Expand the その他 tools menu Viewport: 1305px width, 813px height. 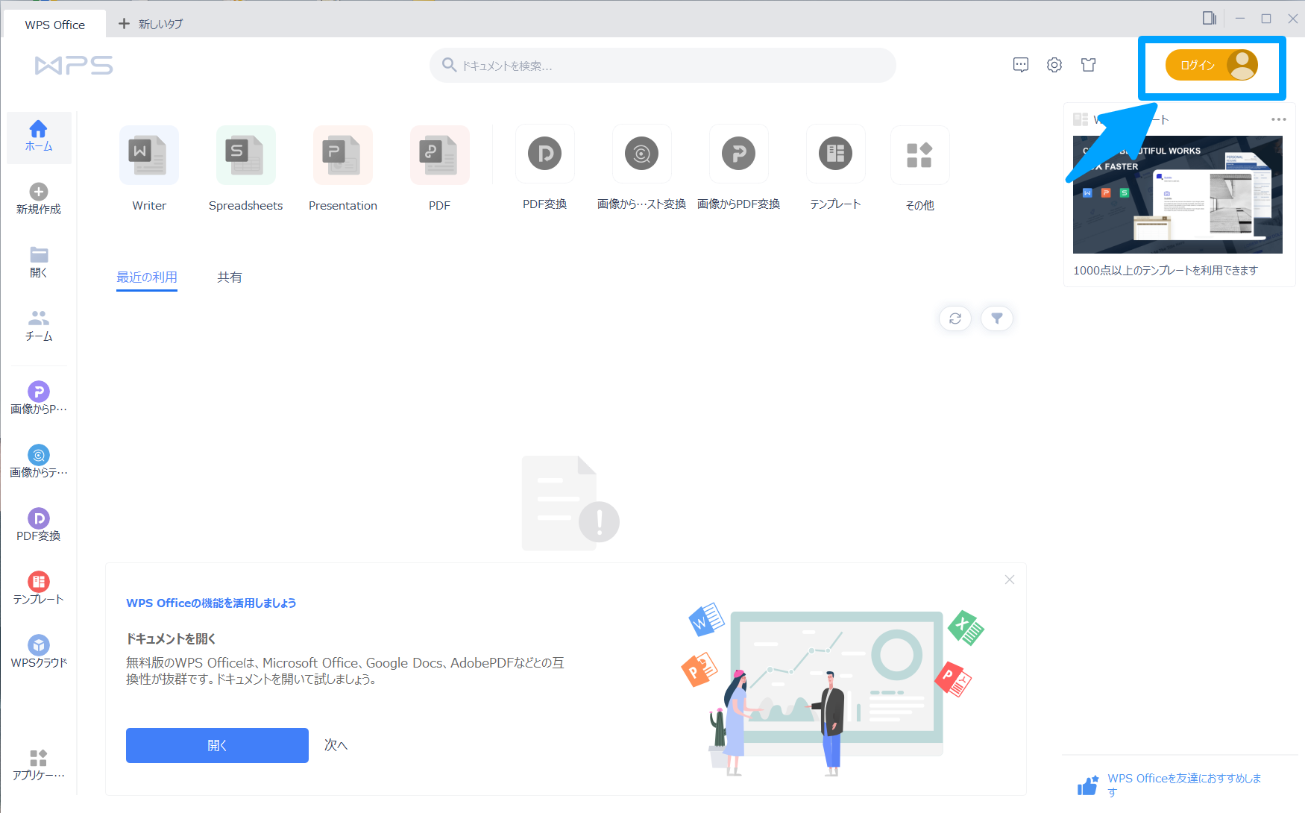tap(919, 164)
